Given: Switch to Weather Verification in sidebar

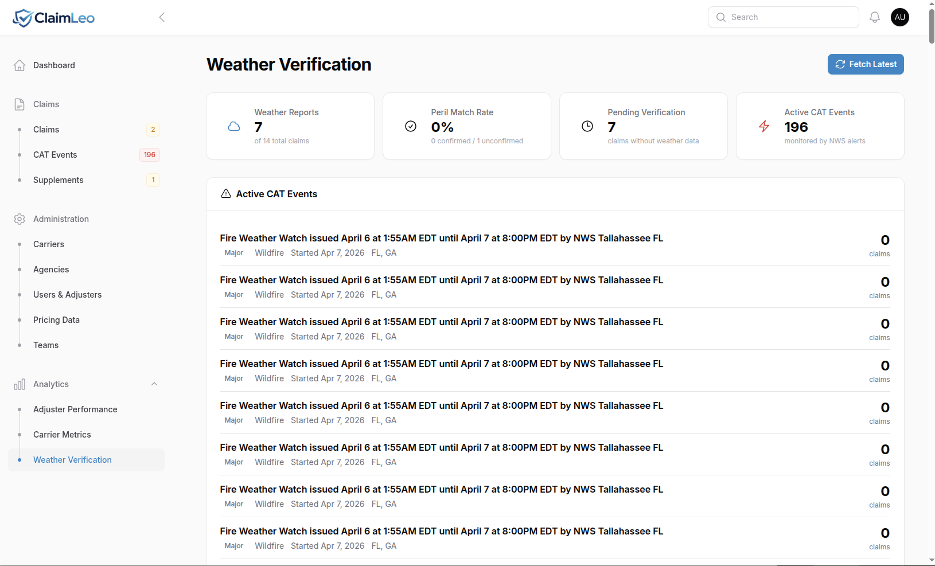Looking at the screenshot, I should pos(72,459).
